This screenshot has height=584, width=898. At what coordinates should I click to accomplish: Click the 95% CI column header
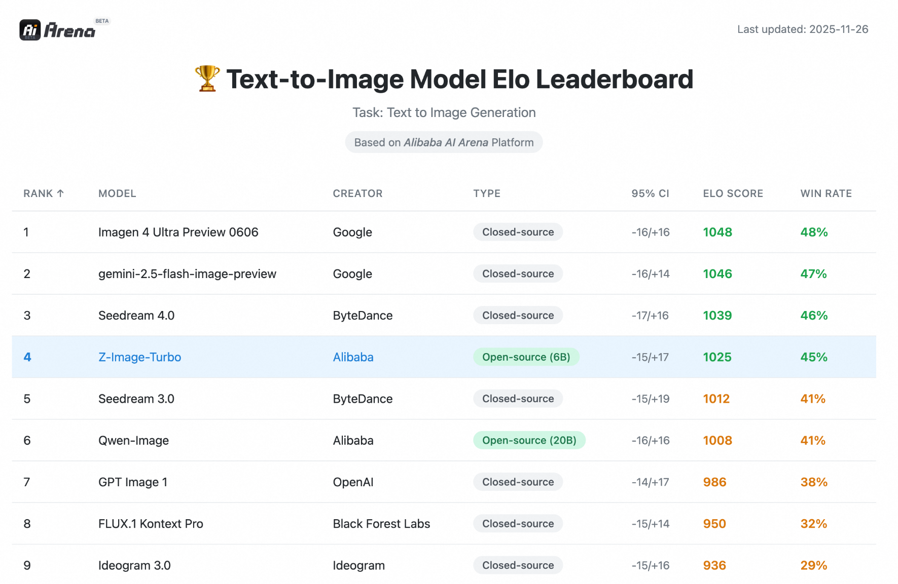point(650,193)
